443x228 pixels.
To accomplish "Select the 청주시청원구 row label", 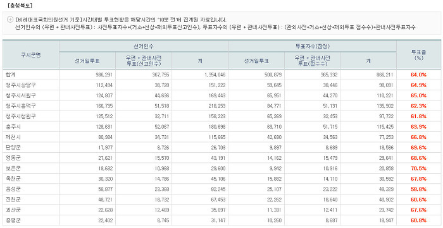I will [x=21, y=116].
